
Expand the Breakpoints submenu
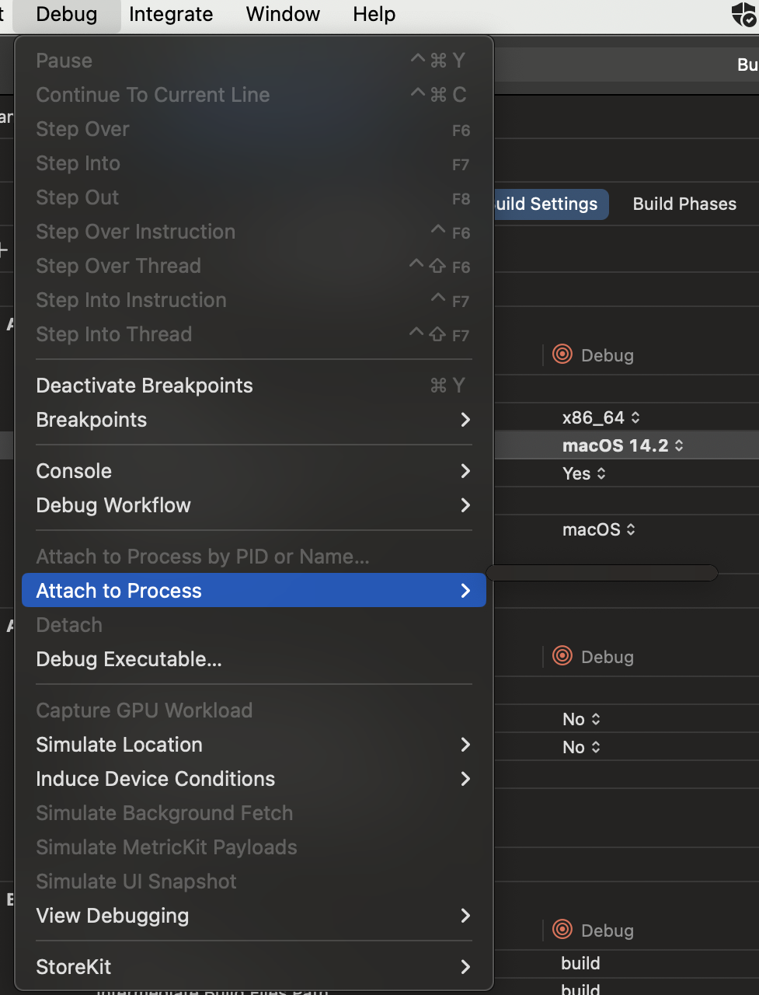(254, 420)
